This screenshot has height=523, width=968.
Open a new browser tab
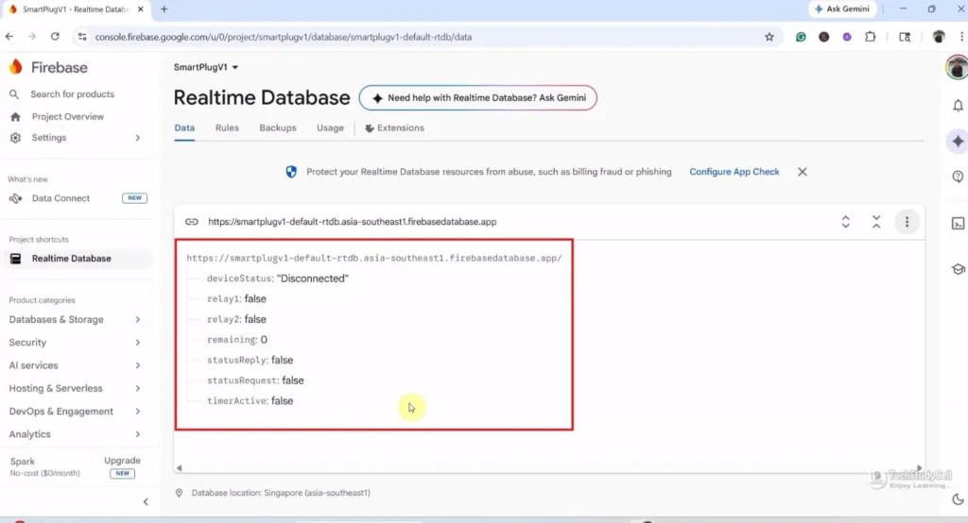click(164, 9)
